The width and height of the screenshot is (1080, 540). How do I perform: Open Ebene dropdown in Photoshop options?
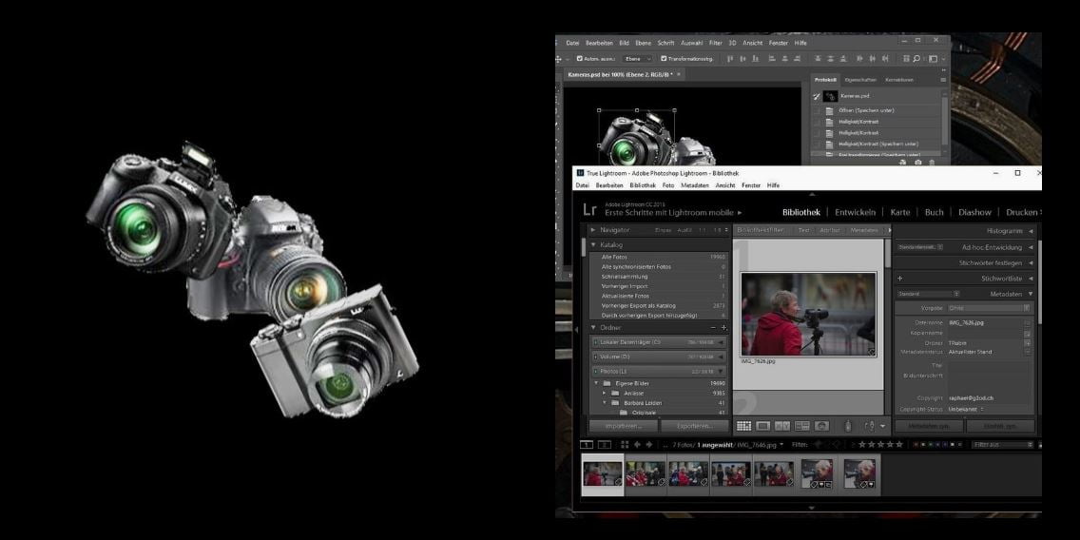point(637,59)
